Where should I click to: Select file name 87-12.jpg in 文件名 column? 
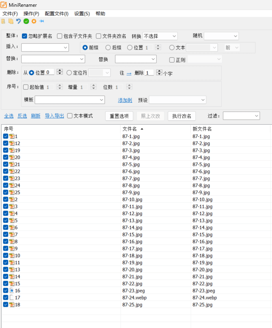(132, 214)
